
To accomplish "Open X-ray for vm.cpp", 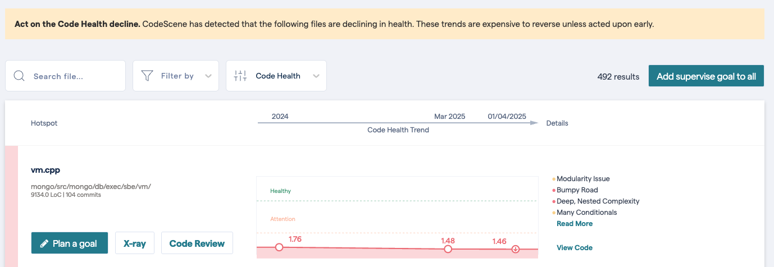I will tap(135, 243).
